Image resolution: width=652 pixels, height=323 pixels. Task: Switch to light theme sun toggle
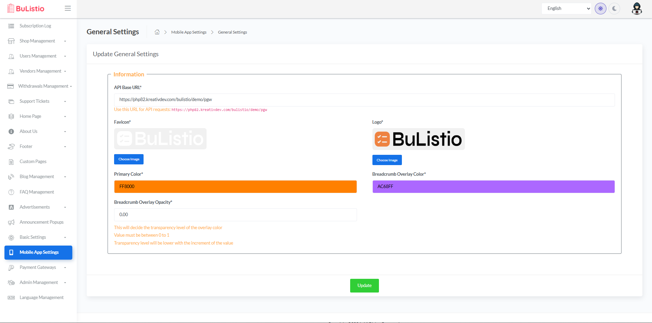pyautogui.click(x=601, y=9)
